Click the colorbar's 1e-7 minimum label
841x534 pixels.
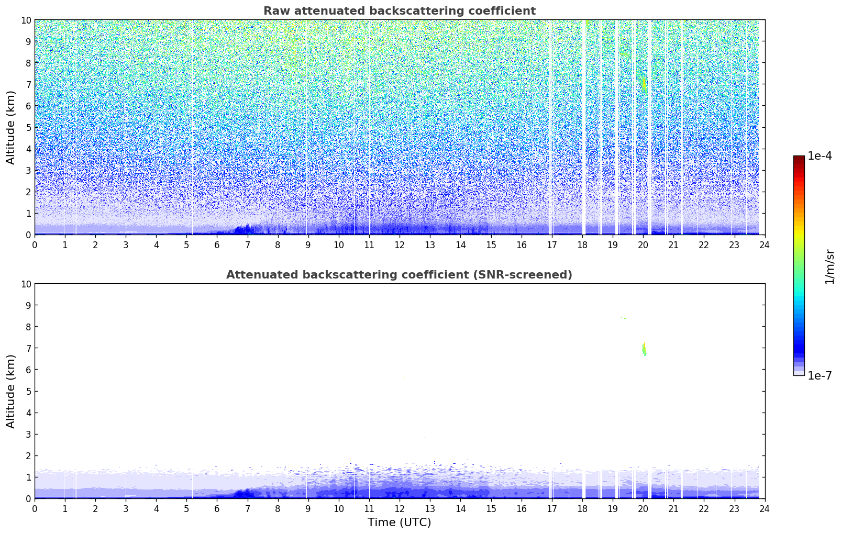click(x=820, y=375)
